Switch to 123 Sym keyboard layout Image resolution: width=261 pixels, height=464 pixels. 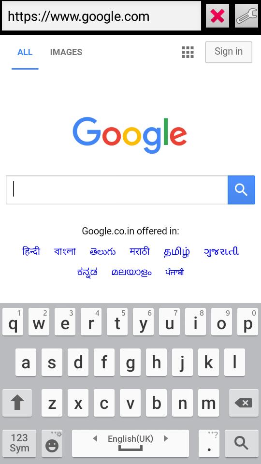point(19,443)
